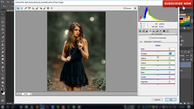Open the Basic adjustments panel tab
194x109 pixels.
click(x=140, y=31)
